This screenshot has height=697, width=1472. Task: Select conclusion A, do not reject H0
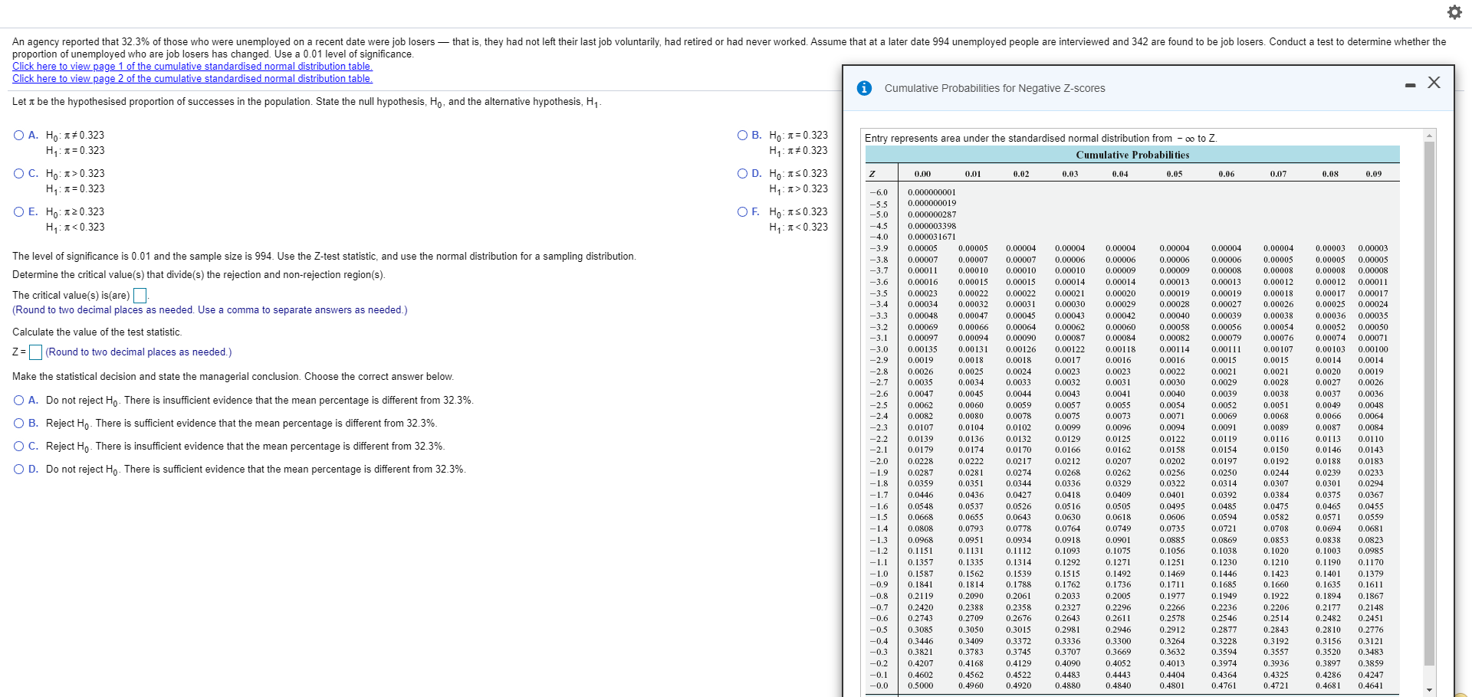pos(18,400)
